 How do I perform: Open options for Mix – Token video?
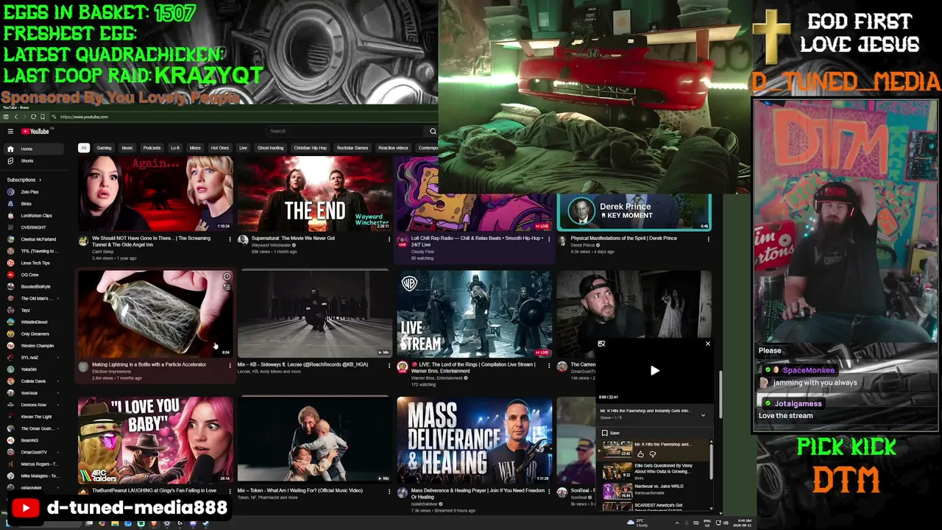click(389, 492)
